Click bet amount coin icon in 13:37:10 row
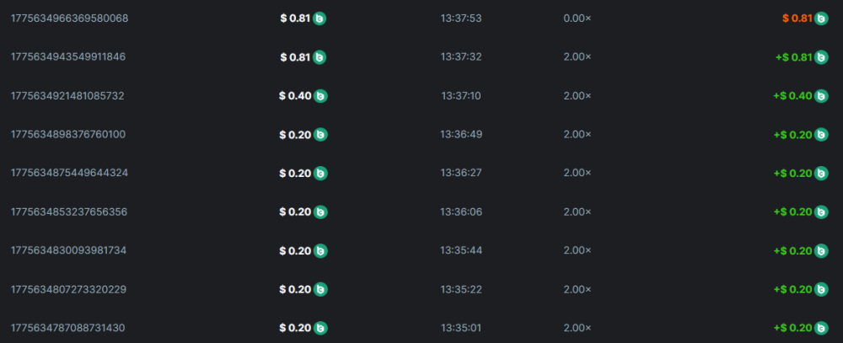 (320, 96)
